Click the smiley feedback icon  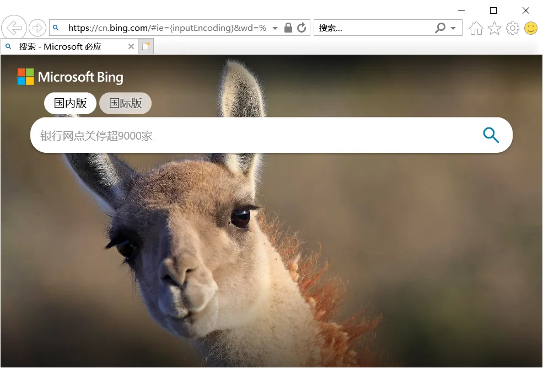tap(531, 28)
